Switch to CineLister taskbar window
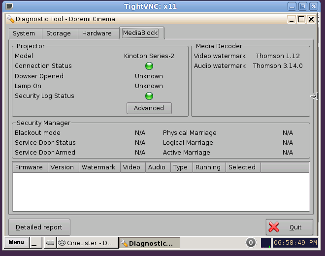Image resolution: width=325 pixels, height=256 pixels. click(87, 243)
